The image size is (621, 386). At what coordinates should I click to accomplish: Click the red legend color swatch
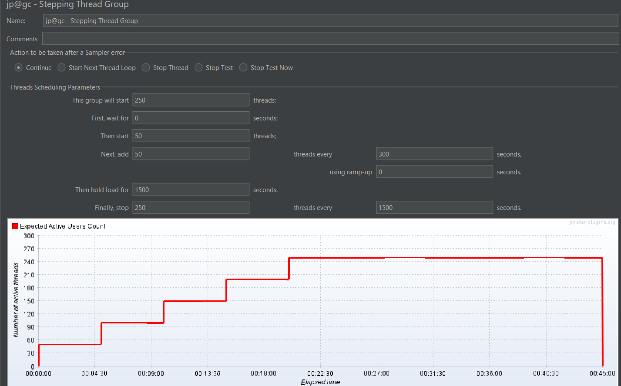[x=15, y=226]
